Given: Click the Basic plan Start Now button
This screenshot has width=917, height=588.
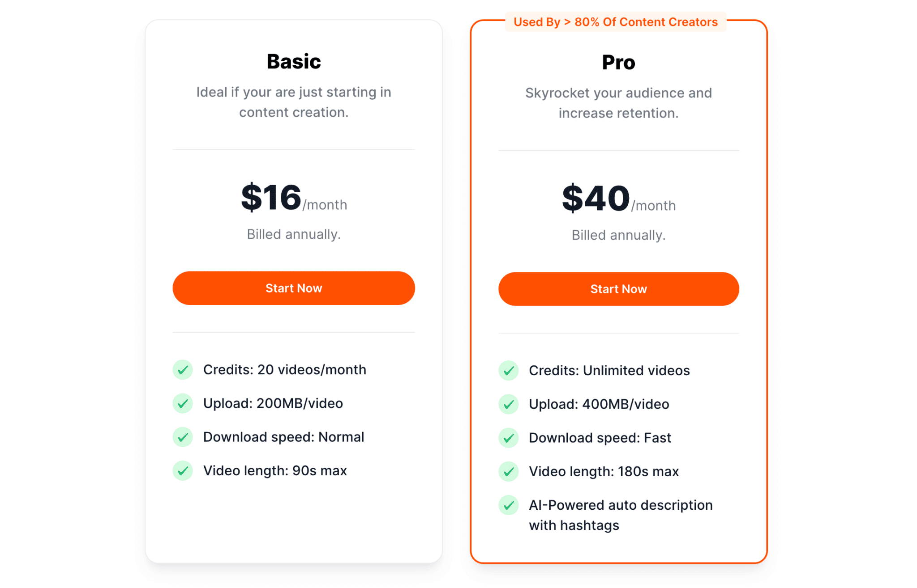Looking at the screenshot, I should pos(293,288).
